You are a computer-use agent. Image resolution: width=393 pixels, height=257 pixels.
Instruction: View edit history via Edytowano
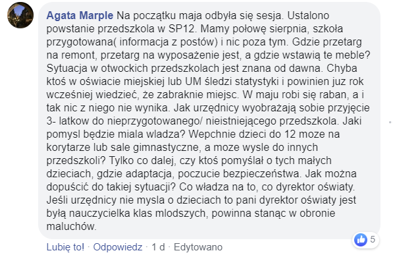click(198, 247)
